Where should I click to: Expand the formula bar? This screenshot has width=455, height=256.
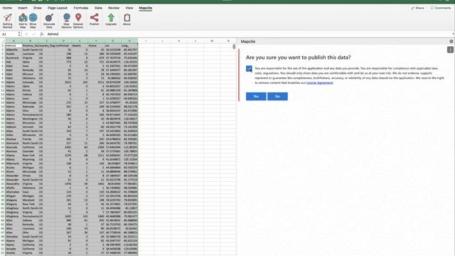coord(453,34)
